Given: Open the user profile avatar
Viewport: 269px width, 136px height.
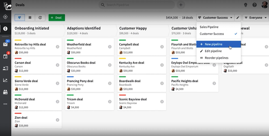Looking at the screenshot, I should point(265,5).
